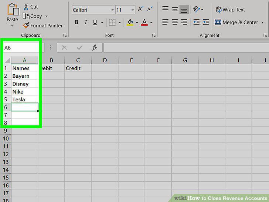Image resolution: width=269 pixels, height=202 pixels.
Task: Decrease font size with small A
Action: 150,9
